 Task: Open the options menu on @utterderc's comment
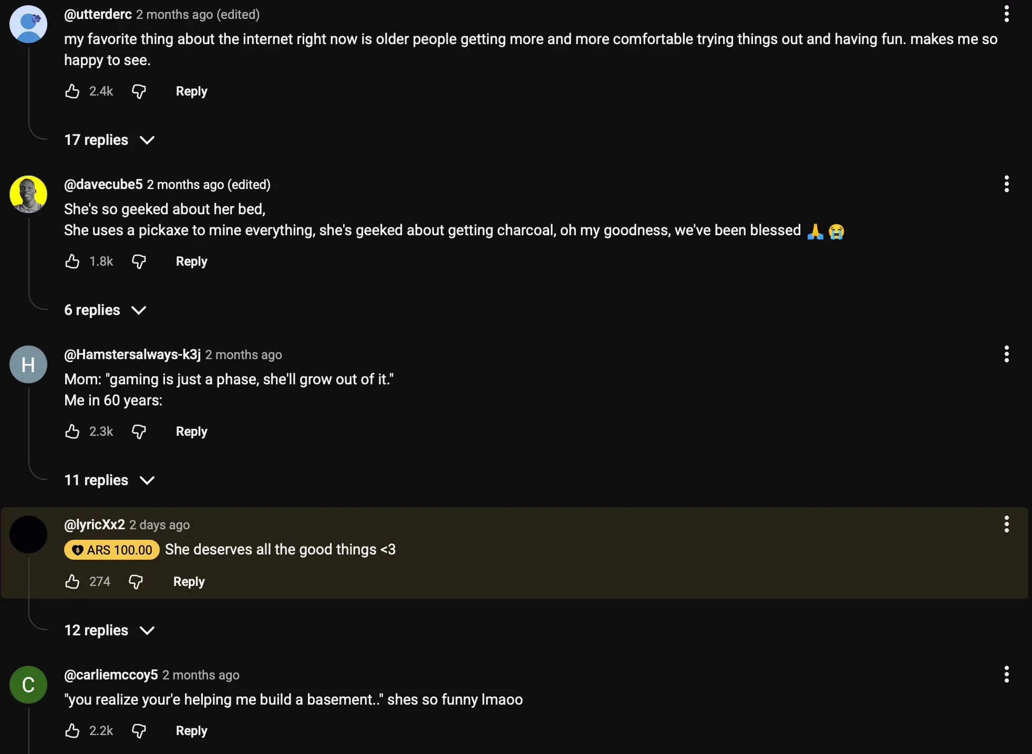coord(1006,14)
